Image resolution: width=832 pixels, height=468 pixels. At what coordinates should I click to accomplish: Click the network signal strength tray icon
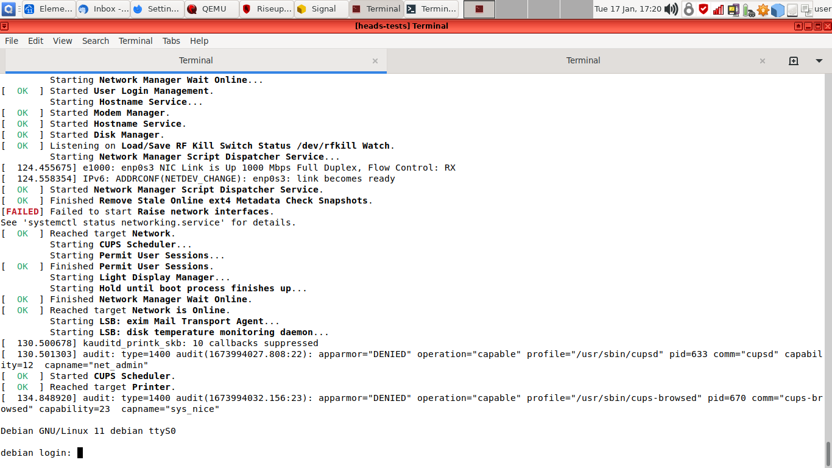tap(717, 9)
